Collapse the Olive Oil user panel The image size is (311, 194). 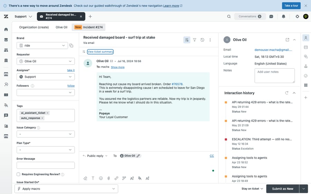pos(294,40)
